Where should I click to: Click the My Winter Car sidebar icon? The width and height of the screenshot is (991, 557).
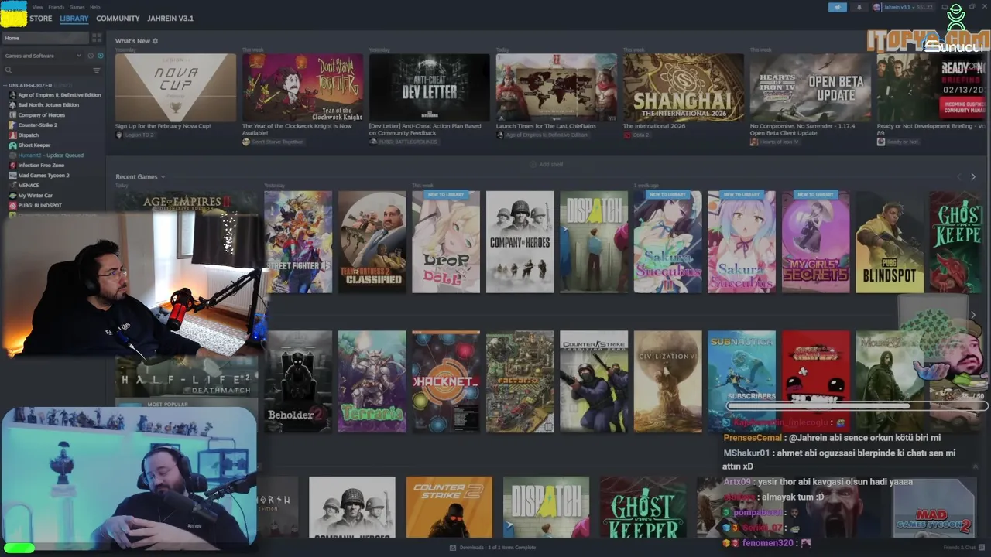click(12, 196)
